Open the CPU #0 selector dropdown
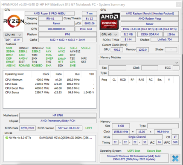This screenshot has width=183, height=165. [13, 35]
